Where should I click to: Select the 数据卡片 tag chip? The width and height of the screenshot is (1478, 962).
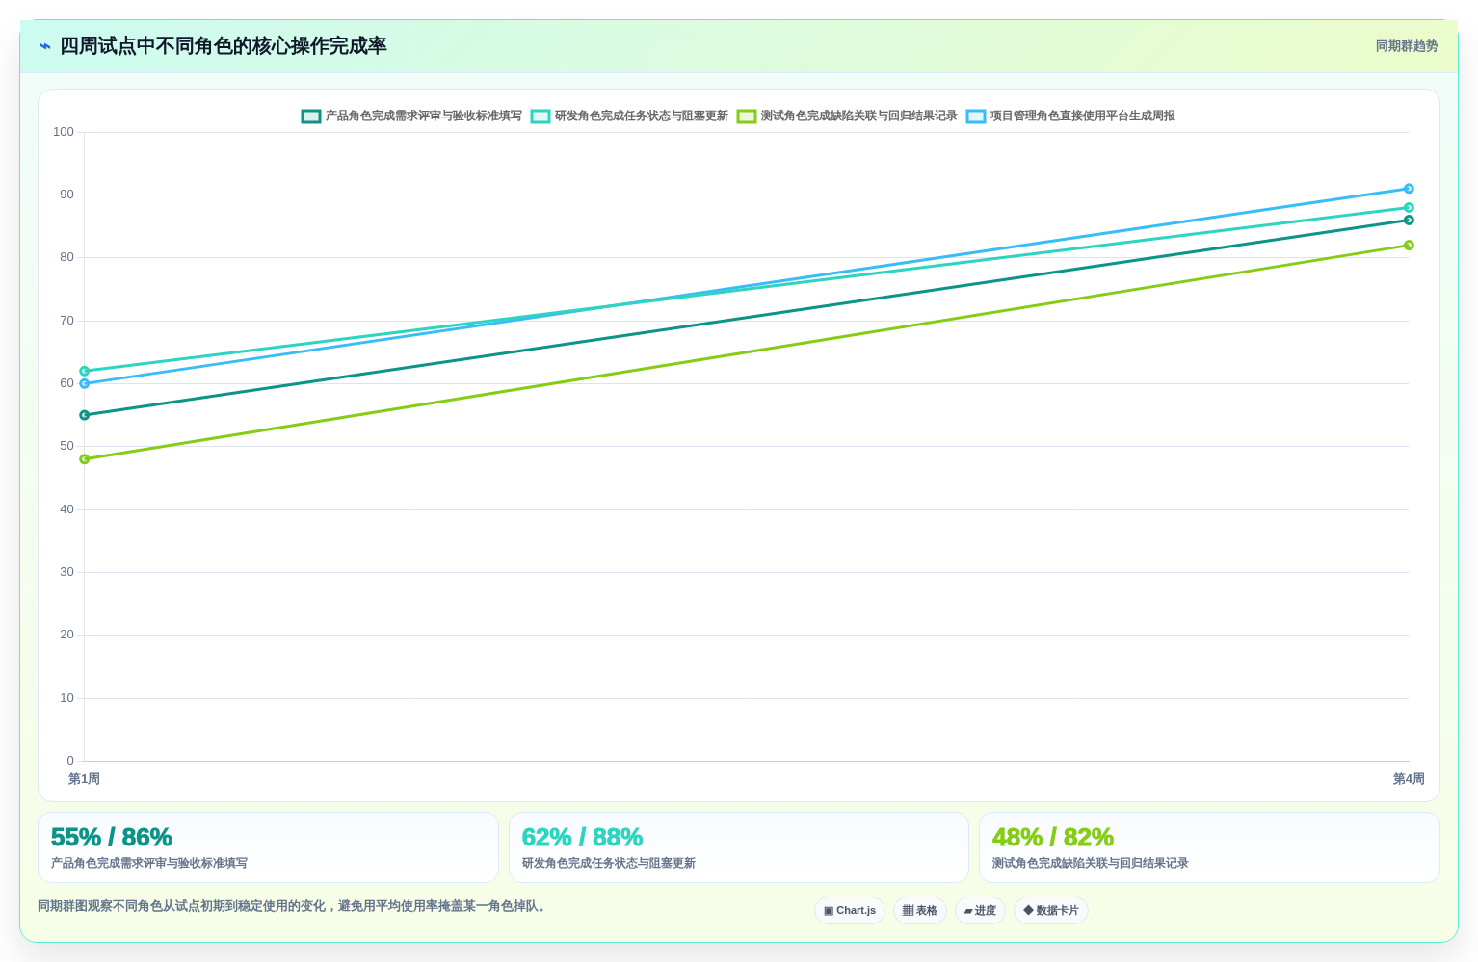click(x=1051, y=911)
